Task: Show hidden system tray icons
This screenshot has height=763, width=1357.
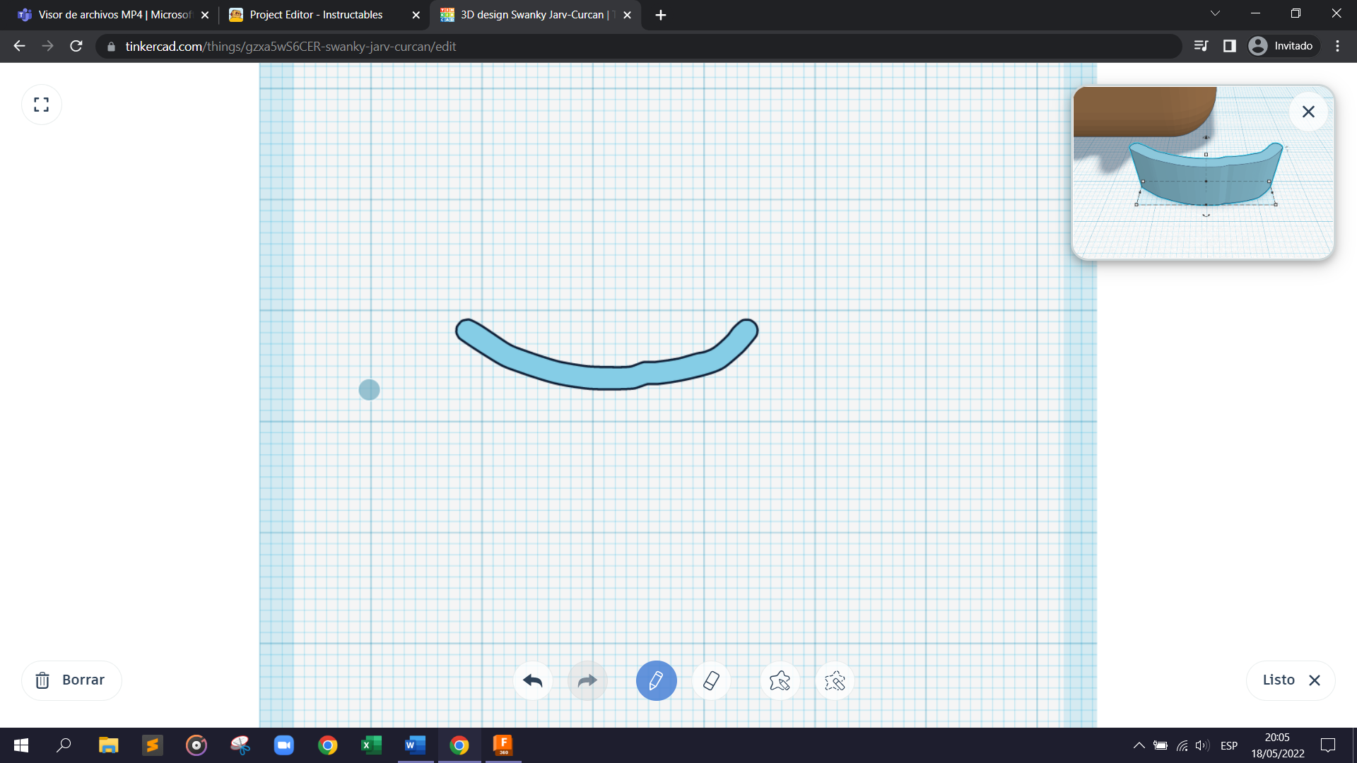Action: [x=1139, y=745]
